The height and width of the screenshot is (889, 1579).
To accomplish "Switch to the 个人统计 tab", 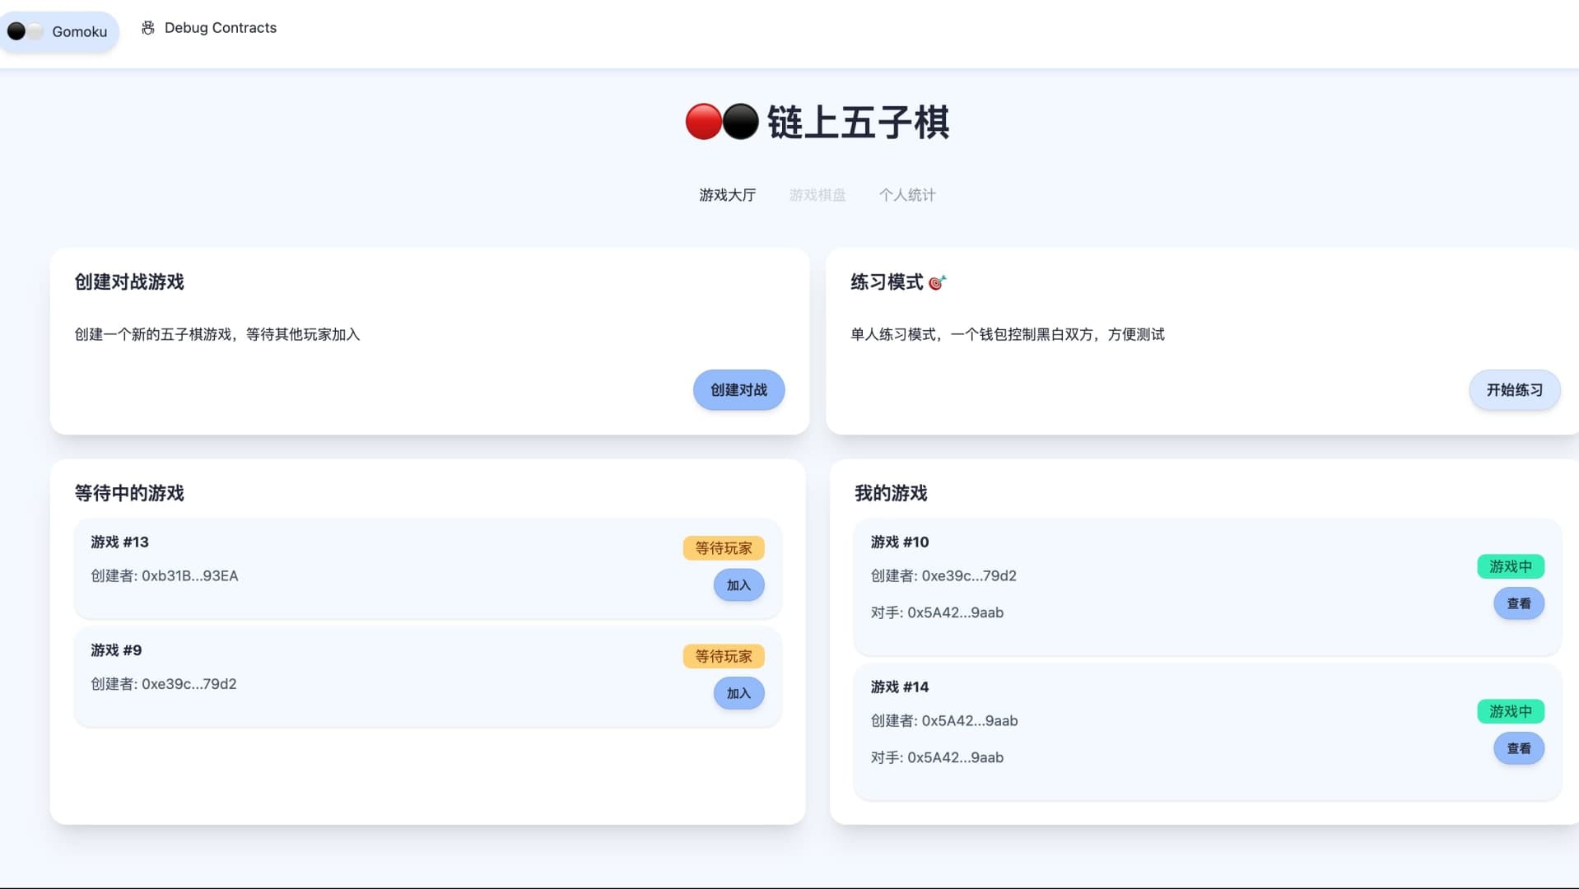I will coord(907,195).
